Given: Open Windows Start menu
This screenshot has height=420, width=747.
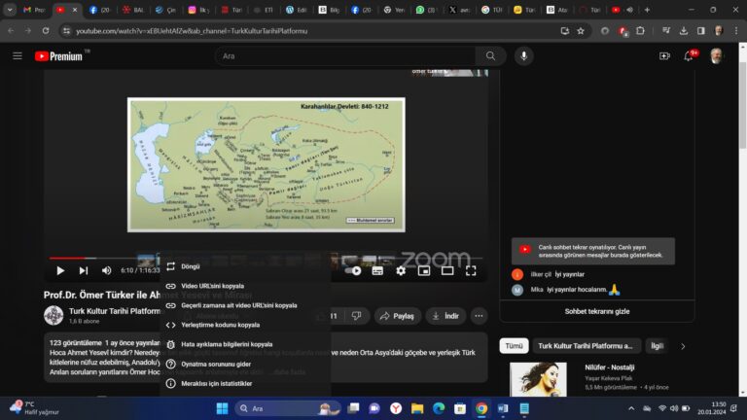Looking at the screenshot, I should (x=222, y=408).
